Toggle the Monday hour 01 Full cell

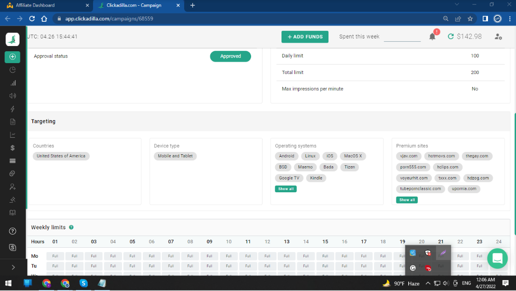[x=55, y=256]
